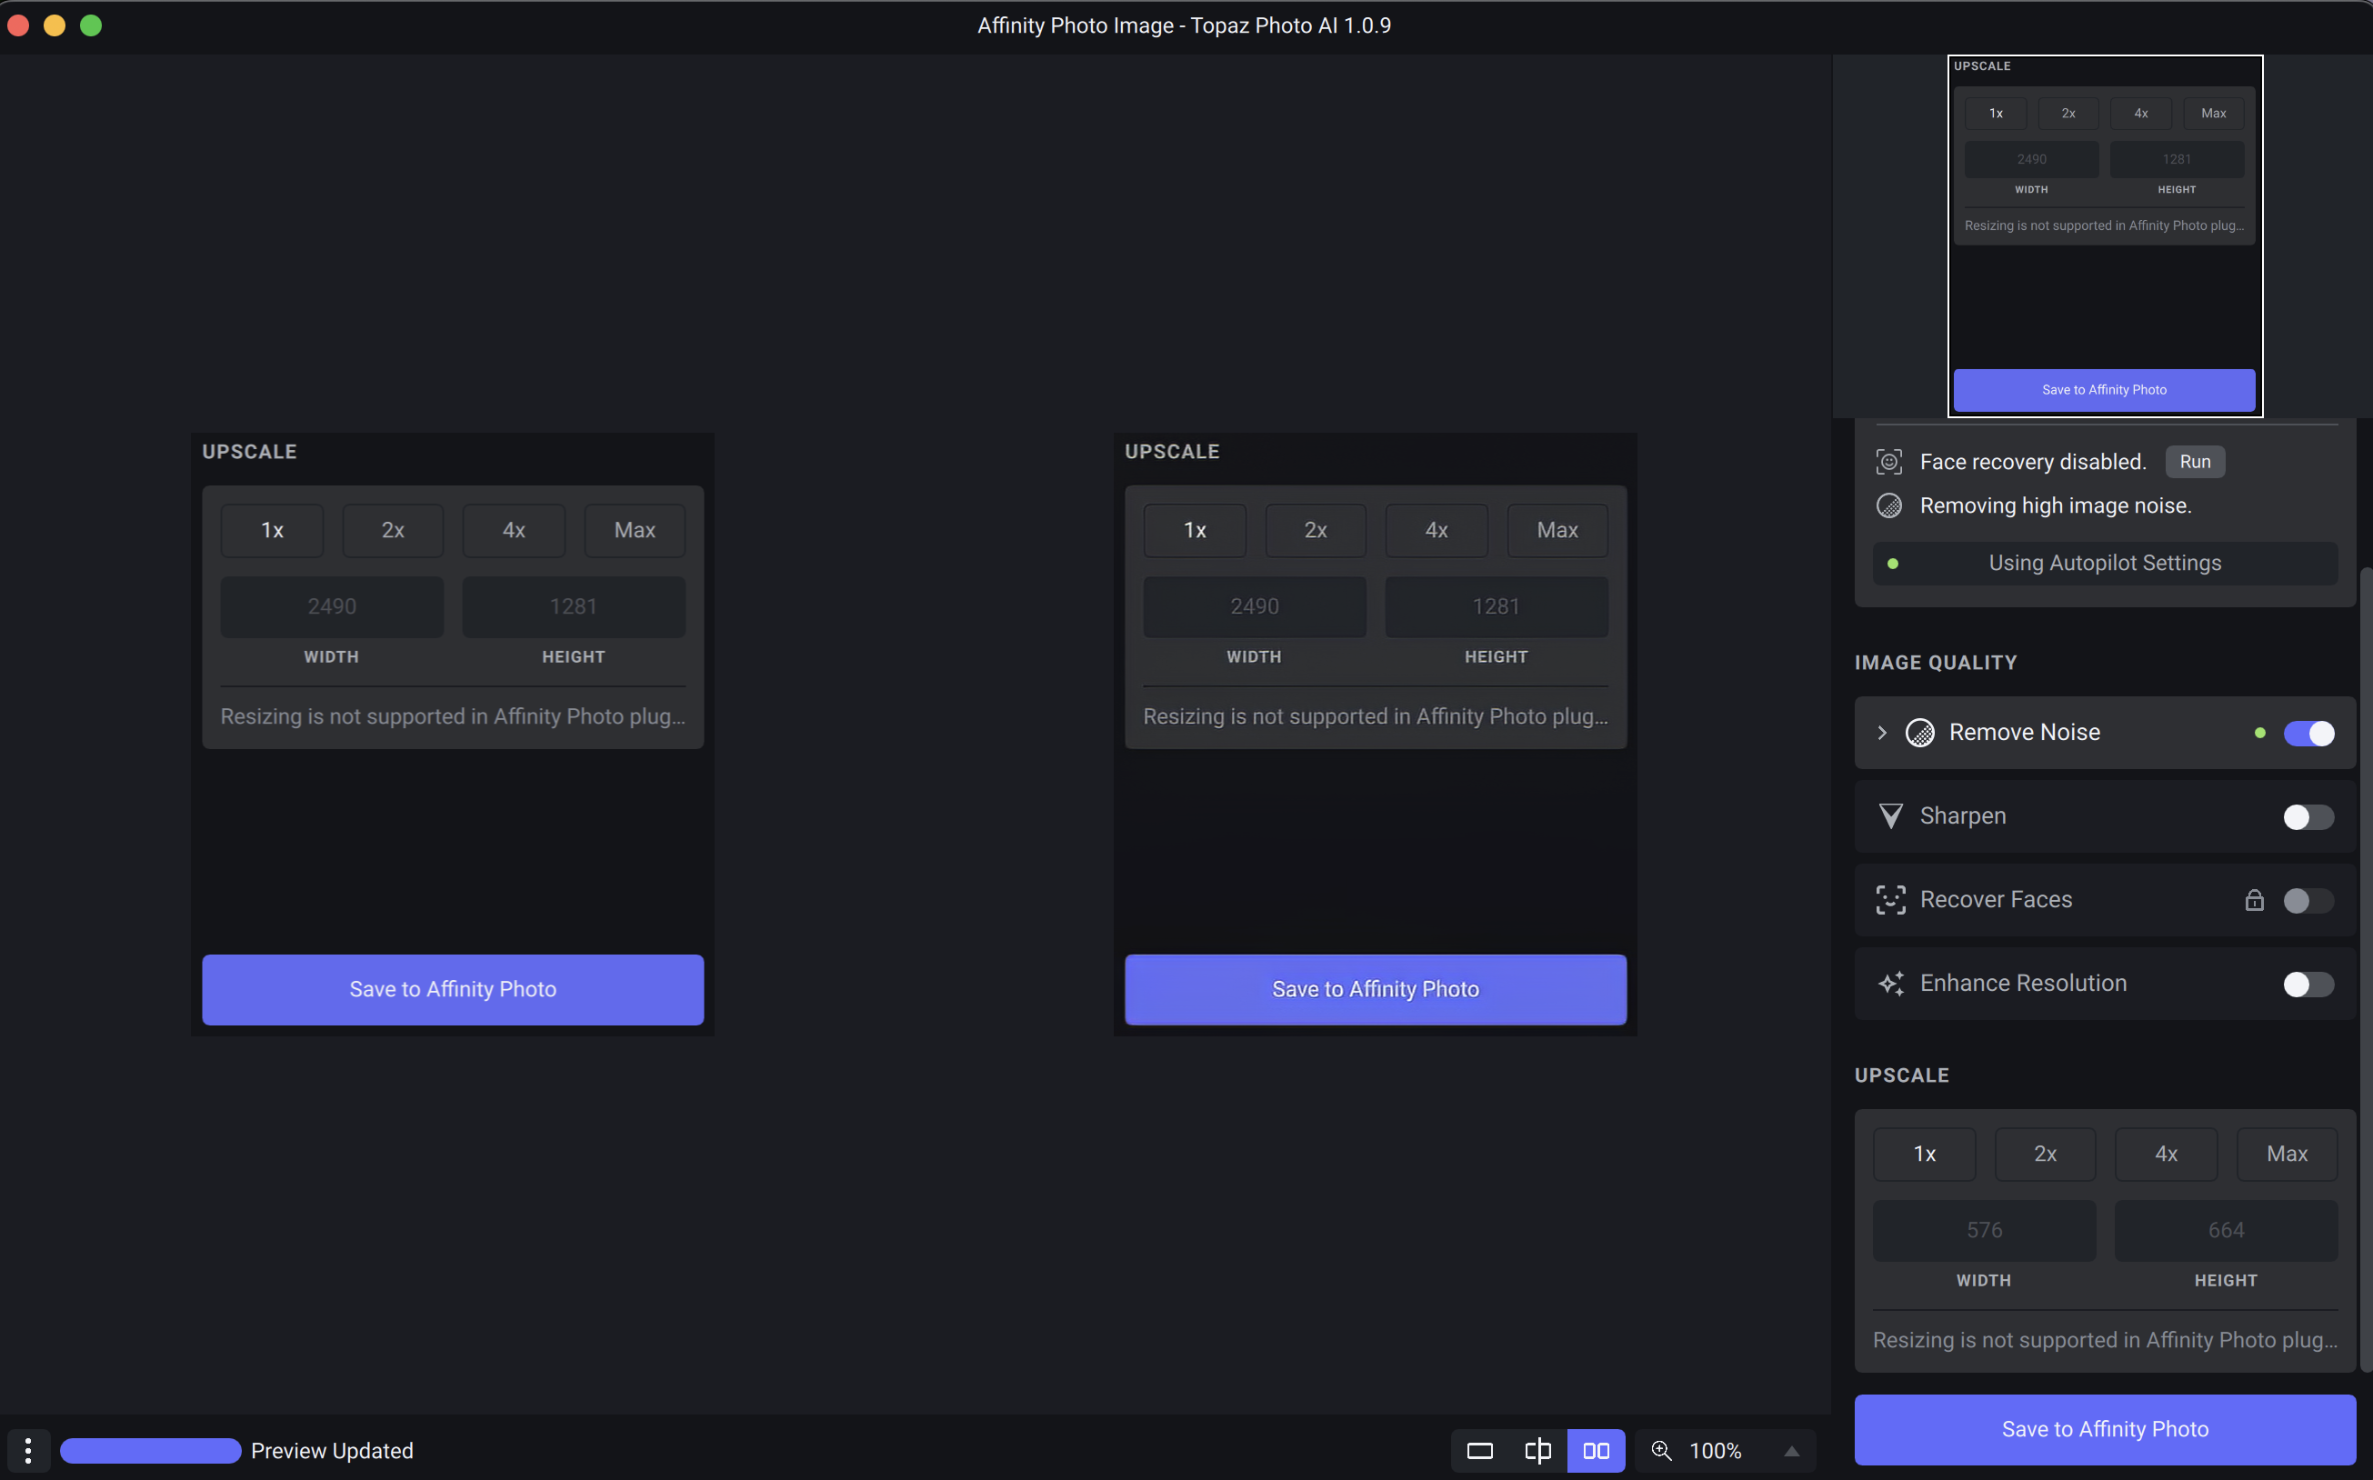Run face recovery
The height and width of the screenshot is (1480, 2373).
[x=2194, y=462]
